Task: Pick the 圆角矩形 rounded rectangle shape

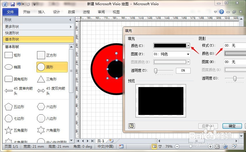Action: click(x=16, y=79)
